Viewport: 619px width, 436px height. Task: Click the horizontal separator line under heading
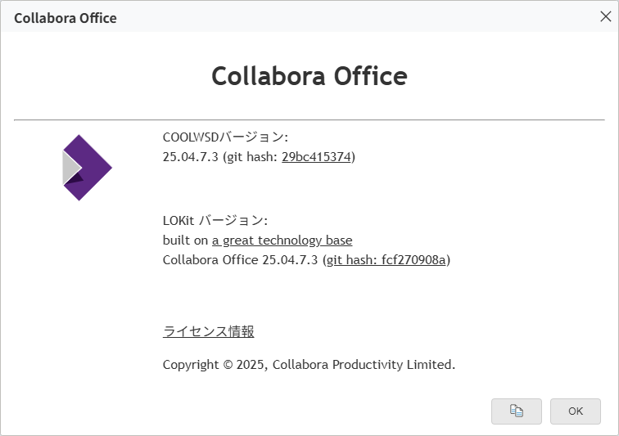pos(309,120)
